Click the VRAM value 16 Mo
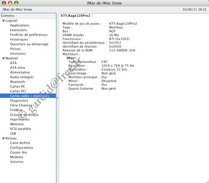209x183 pixels. [114, 35]
